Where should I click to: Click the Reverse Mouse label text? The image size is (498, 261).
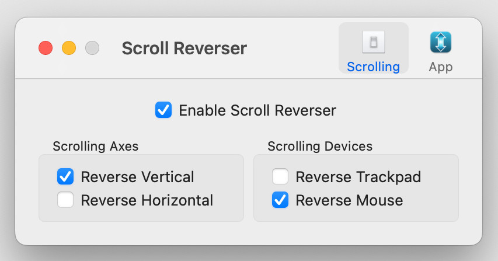click(349, 200)
